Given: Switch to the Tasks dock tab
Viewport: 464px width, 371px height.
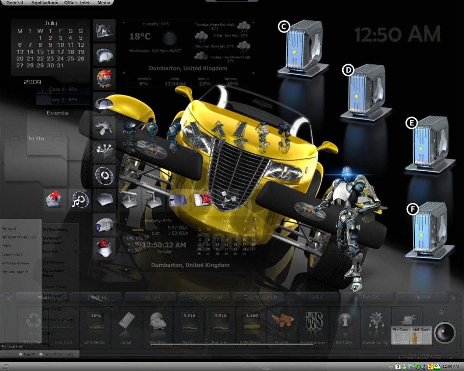Looking at the screenshot, I should [315, 297].
